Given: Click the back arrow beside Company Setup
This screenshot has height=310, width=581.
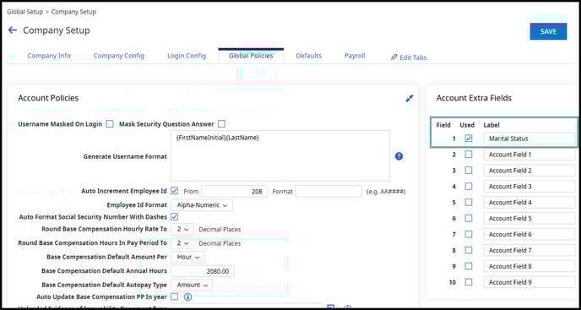Looking at the screenshot, I should (x=13, y=30).
